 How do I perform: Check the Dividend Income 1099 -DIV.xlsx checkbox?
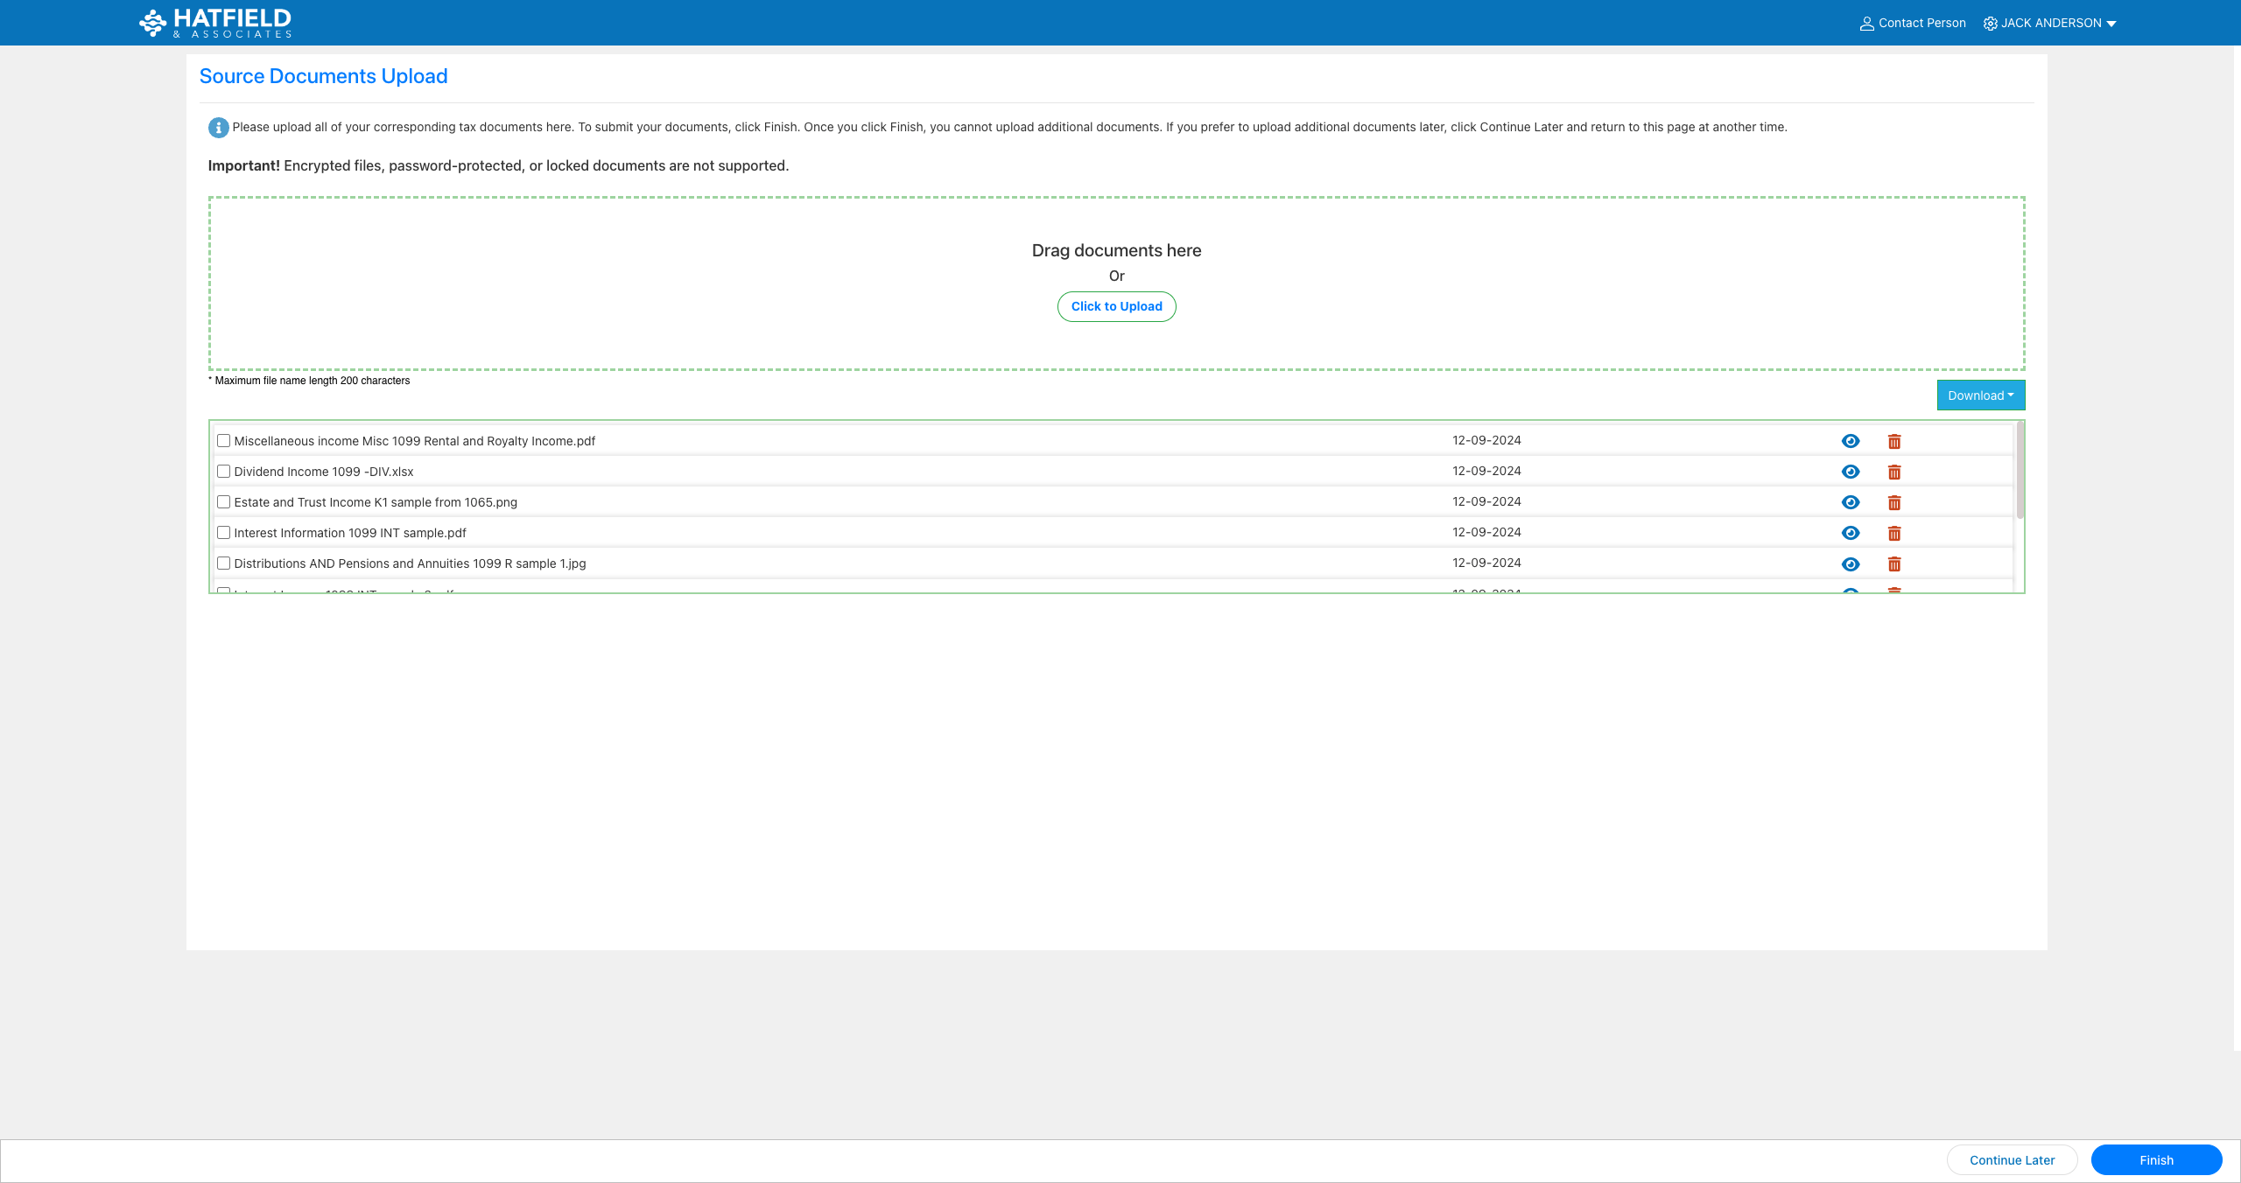tap(224, 471)
